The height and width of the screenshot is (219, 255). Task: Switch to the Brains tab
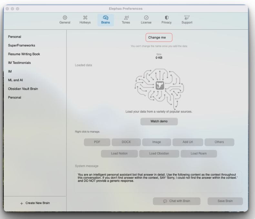105,20
